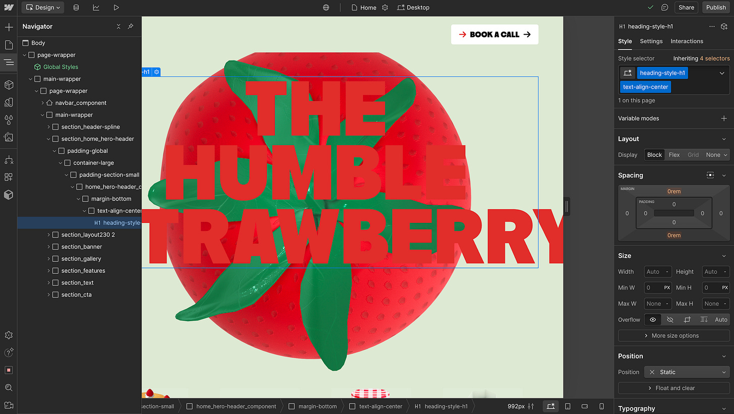
Task: Click the Width input field
Action: (657, 272)
